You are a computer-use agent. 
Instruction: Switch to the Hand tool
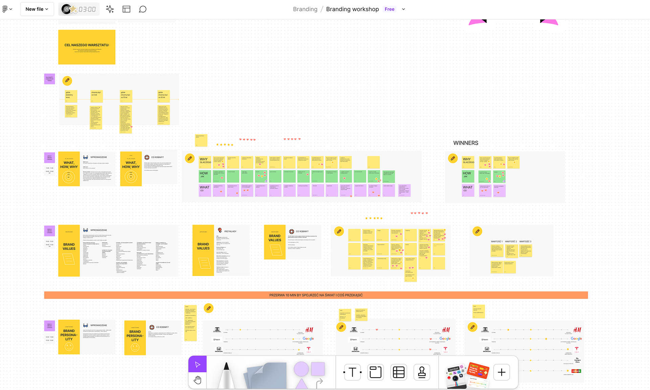point(197,380)
